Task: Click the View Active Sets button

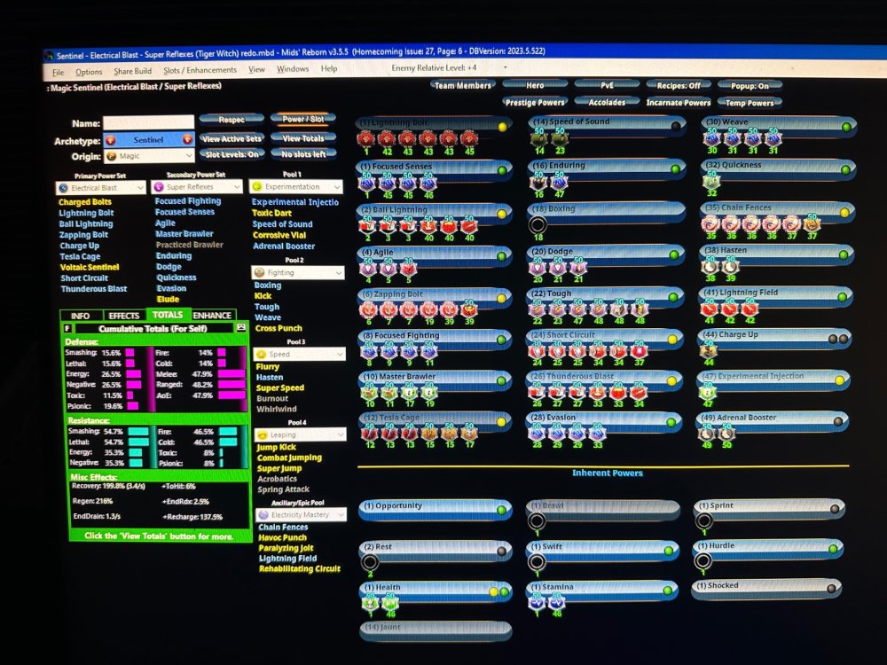Action: click(231, 138)
